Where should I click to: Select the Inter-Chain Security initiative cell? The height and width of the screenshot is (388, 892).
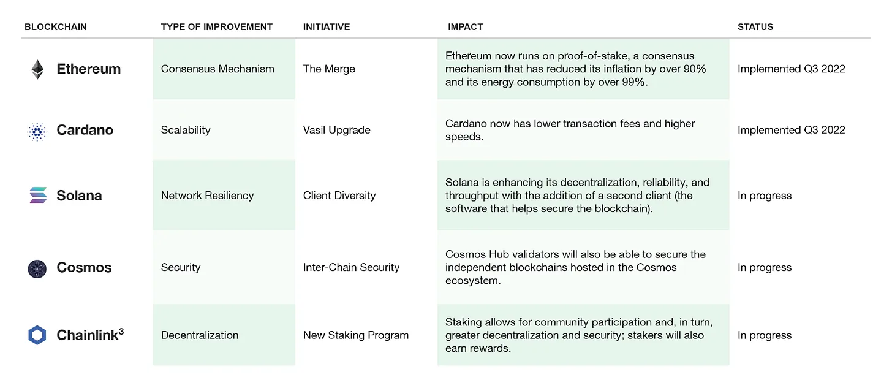[x=351, y=267]
